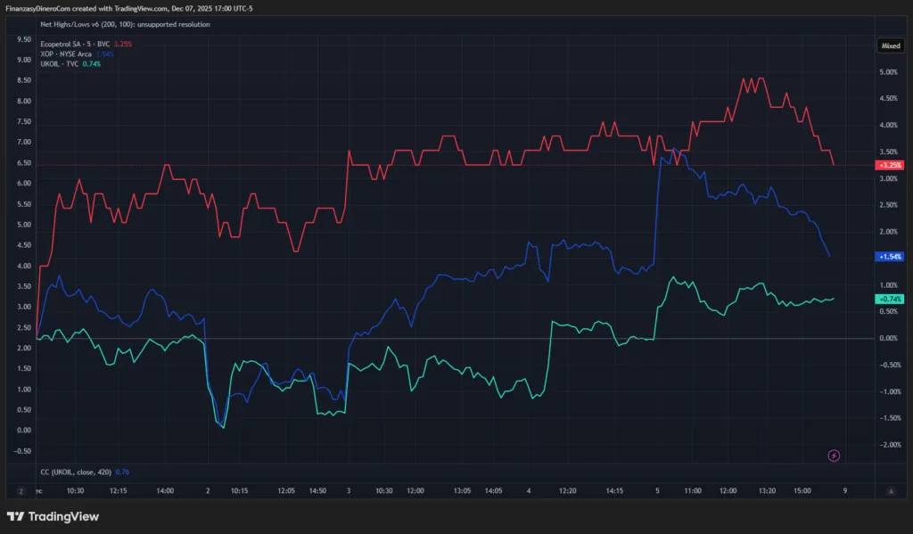Open the Mixed scale mode dropdown
The height and width of the screenshot is (534, 913).
click(x=890, y=45)
